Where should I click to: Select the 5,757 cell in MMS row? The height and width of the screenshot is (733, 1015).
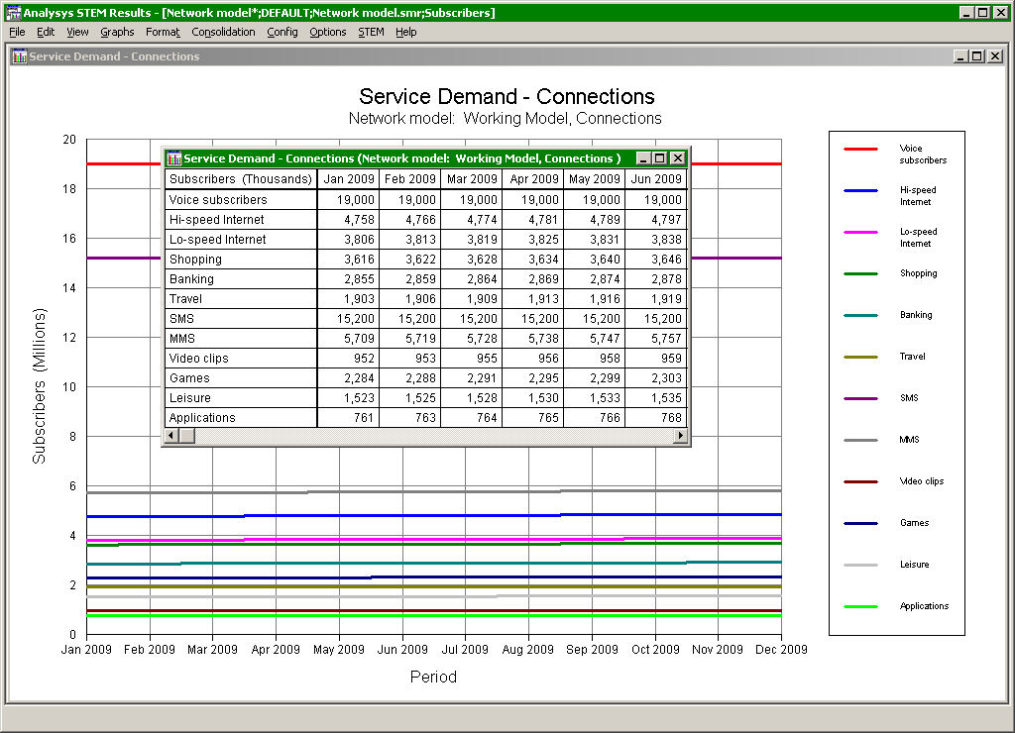point(656,339)
